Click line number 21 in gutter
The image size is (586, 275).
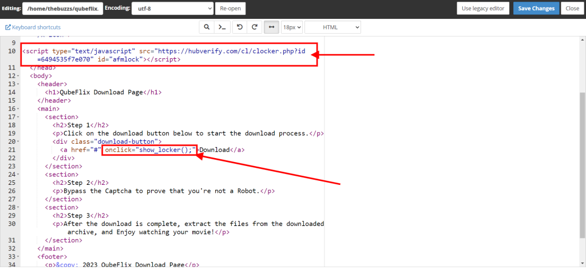tap(11, 150)
